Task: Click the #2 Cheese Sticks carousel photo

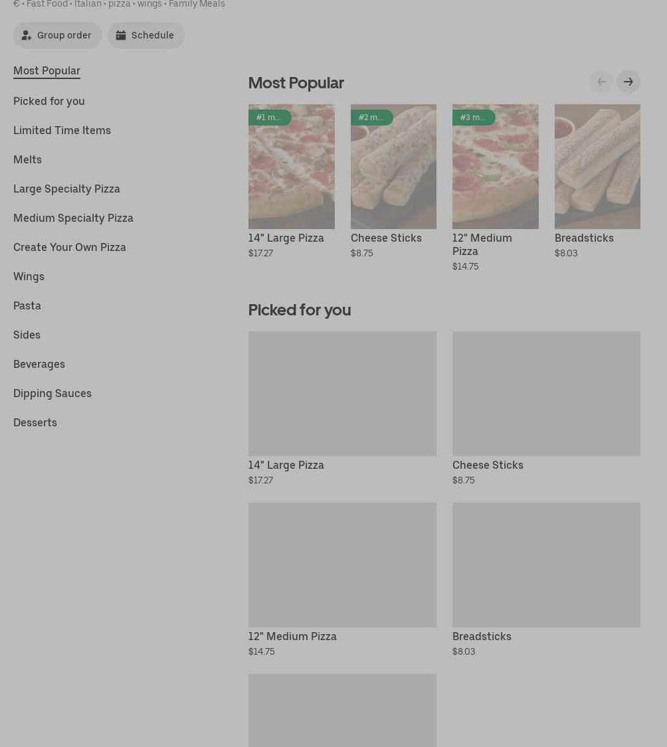Action: coord(393,167)
